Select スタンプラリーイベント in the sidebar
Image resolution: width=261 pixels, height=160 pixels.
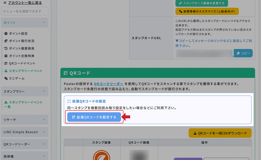coord(25,71)
